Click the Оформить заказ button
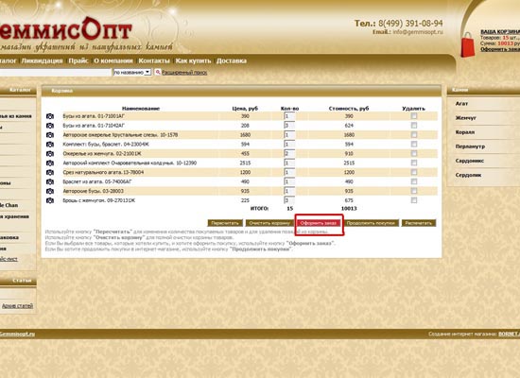520x378 pixels. click(319, 223)
